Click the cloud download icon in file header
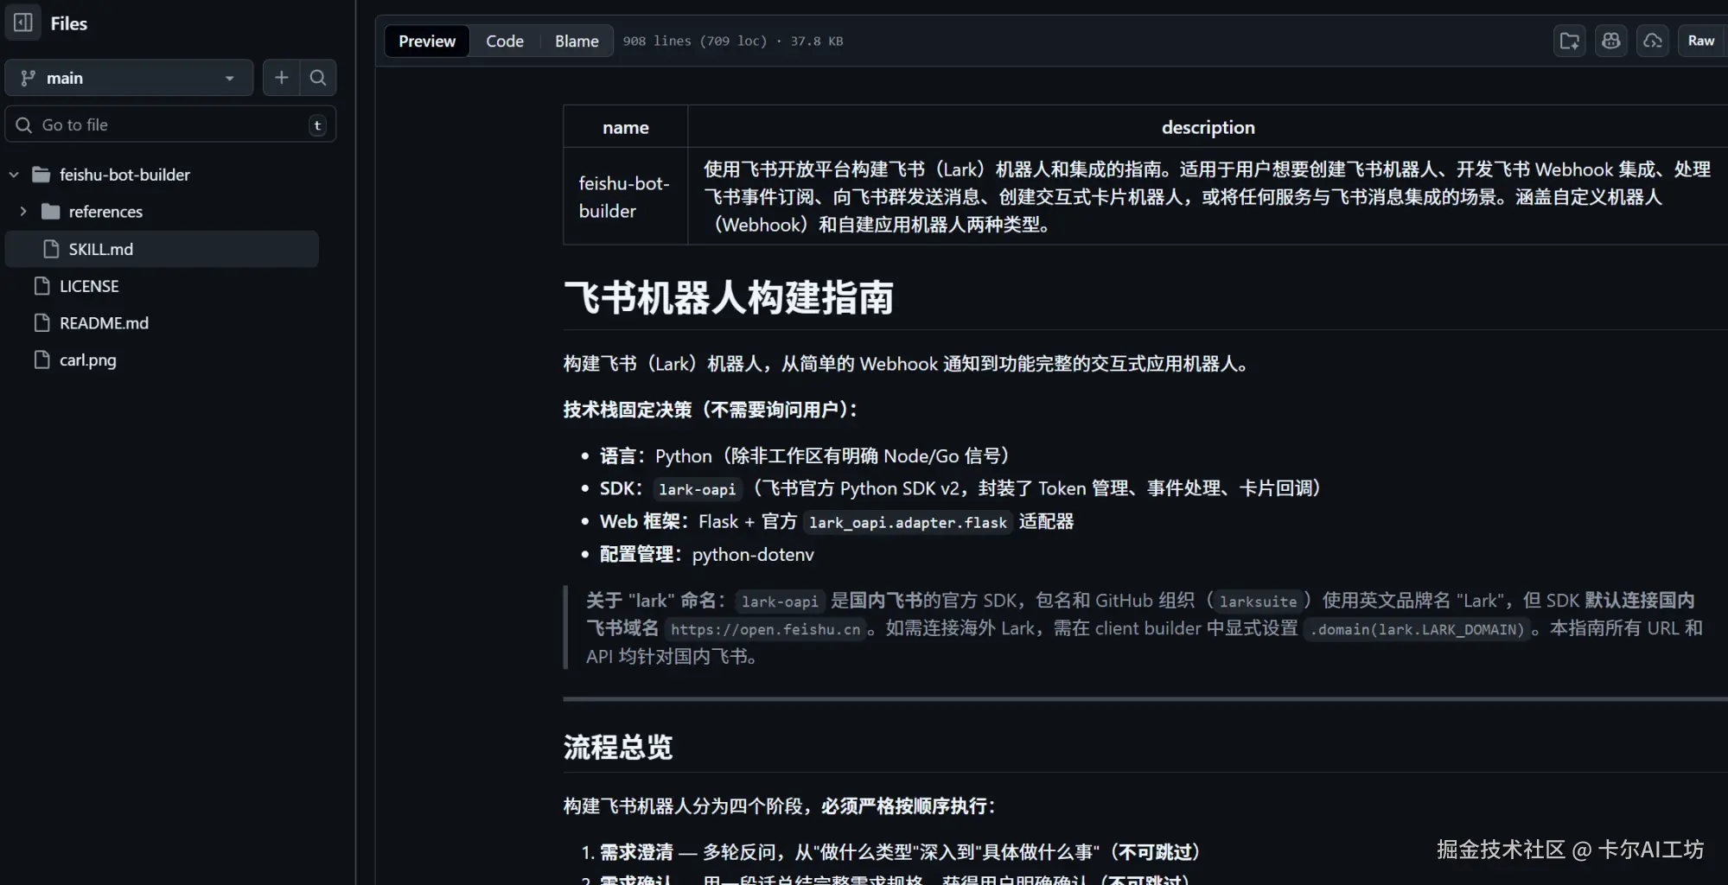The width and height of the screenshot is (1728, 885). 1652,41
